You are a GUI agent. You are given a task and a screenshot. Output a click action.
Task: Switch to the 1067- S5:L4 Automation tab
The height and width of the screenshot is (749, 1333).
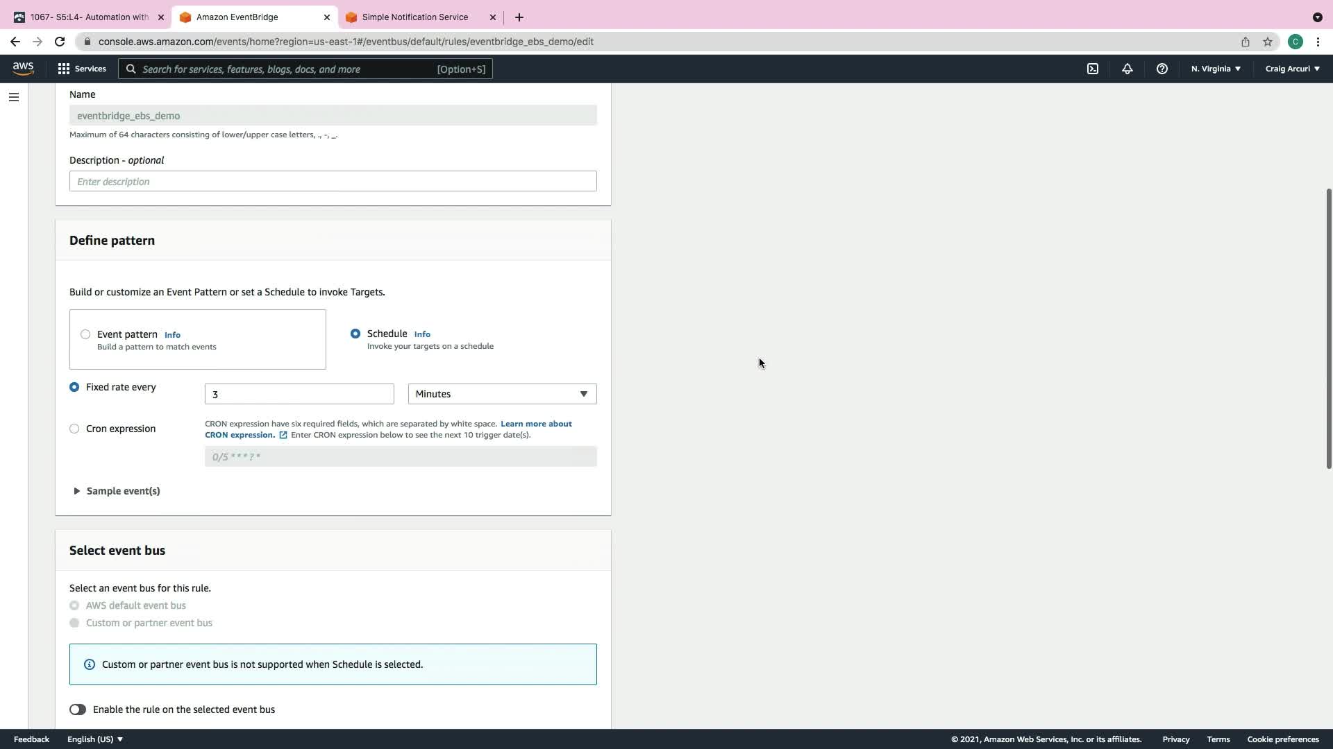click(x=89, y=17)
